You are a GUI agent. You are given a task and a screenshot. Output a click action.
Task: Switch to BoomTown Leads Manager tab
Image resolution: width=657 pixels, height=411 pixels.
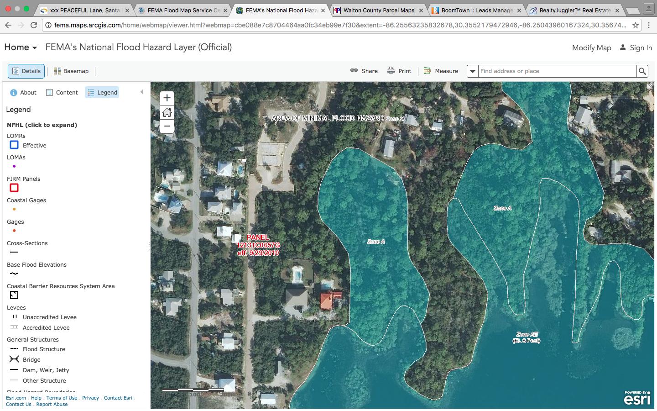tap(477, 10)
